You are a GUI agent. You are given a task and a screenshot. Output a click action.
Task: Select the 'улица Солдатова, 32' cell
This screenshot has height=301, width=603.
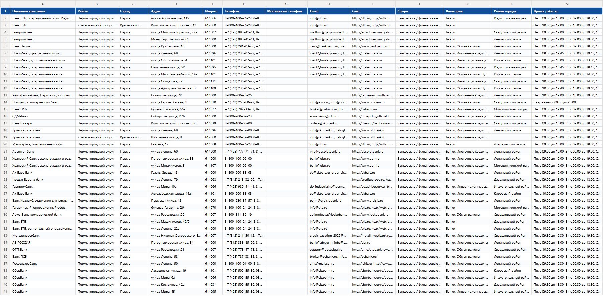[176, 81]
